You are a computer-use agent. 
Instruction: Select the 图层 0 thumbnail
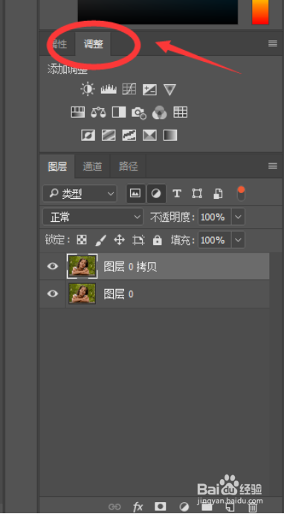tap(82, 294)
